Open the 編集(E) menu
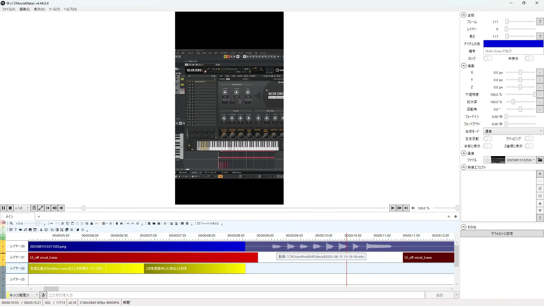This screenshot has height=306, width=544. [24, 9]
